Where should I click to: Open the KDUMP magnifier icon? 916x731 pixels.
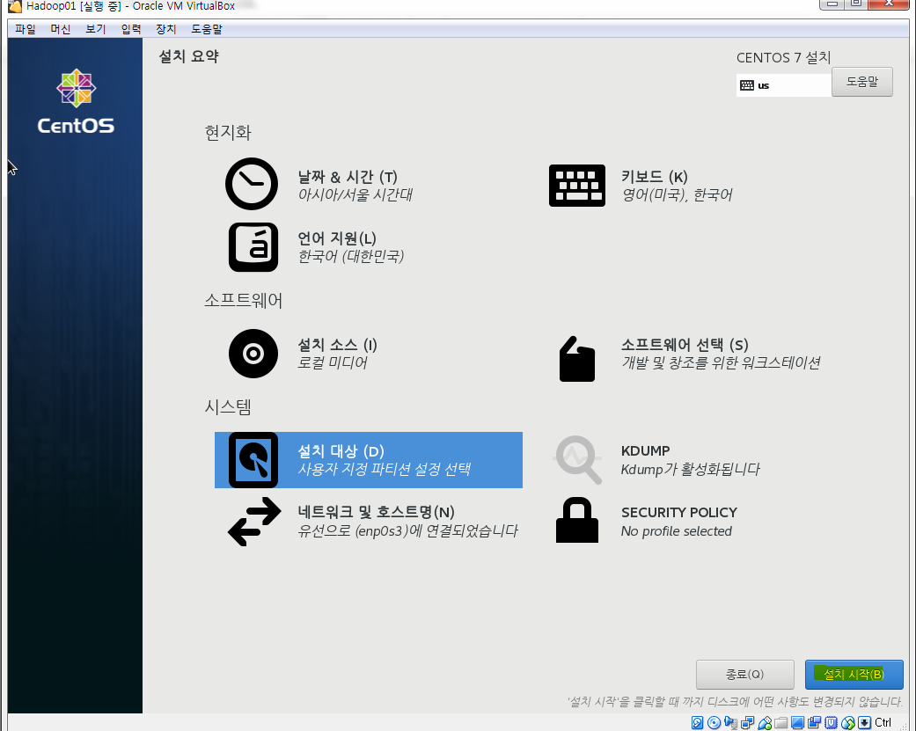click(577, 459)
